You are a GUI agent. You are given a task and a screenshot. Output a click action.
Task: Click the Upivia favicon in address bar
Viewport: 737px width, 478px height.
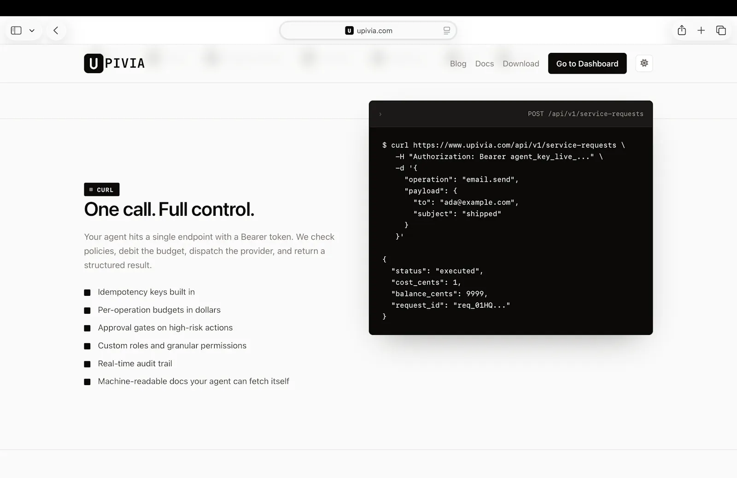[x=349, y=31]
